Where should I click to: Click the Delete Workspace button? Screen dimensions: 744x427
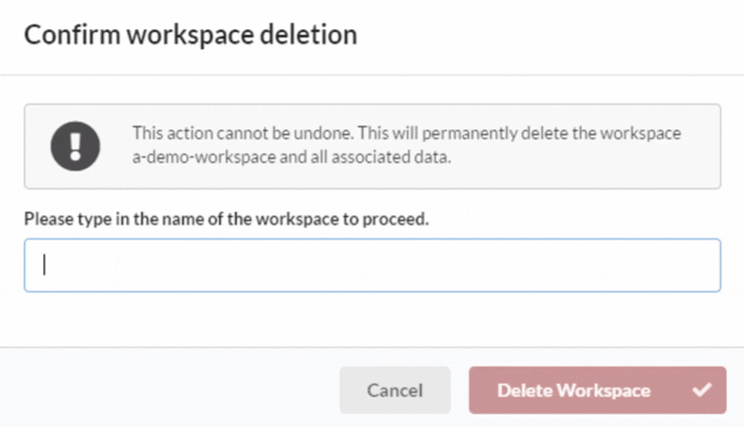pyautogui.click(x=597, y=390)
